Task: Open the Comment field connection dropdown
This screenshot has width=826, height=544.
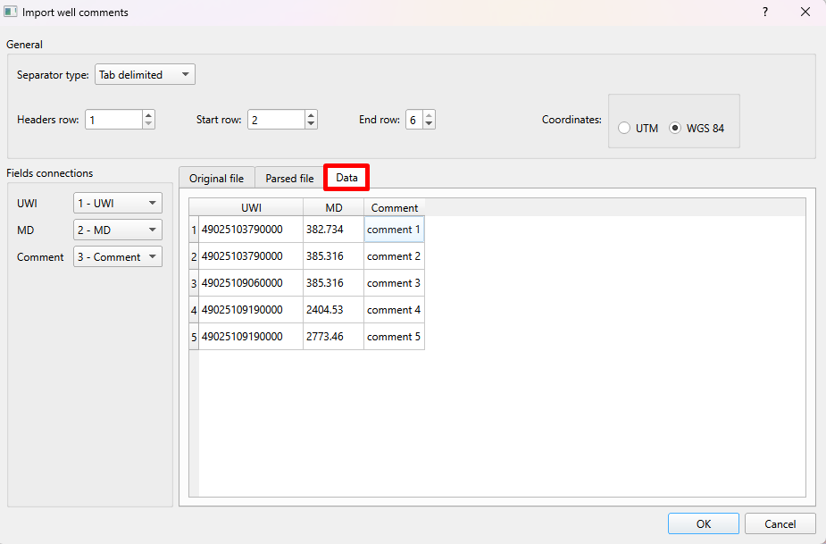Action: click(x=117, y=256)
